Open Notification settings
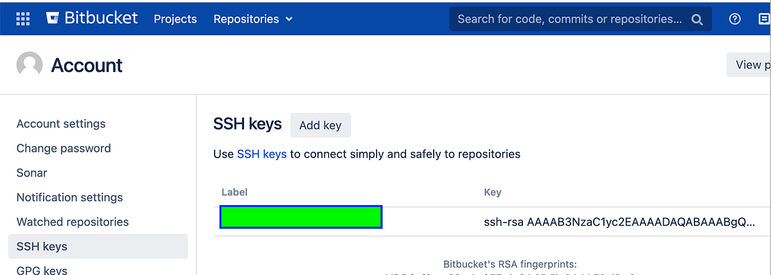Viewport: 771px width, 275px height. point(69,197)
